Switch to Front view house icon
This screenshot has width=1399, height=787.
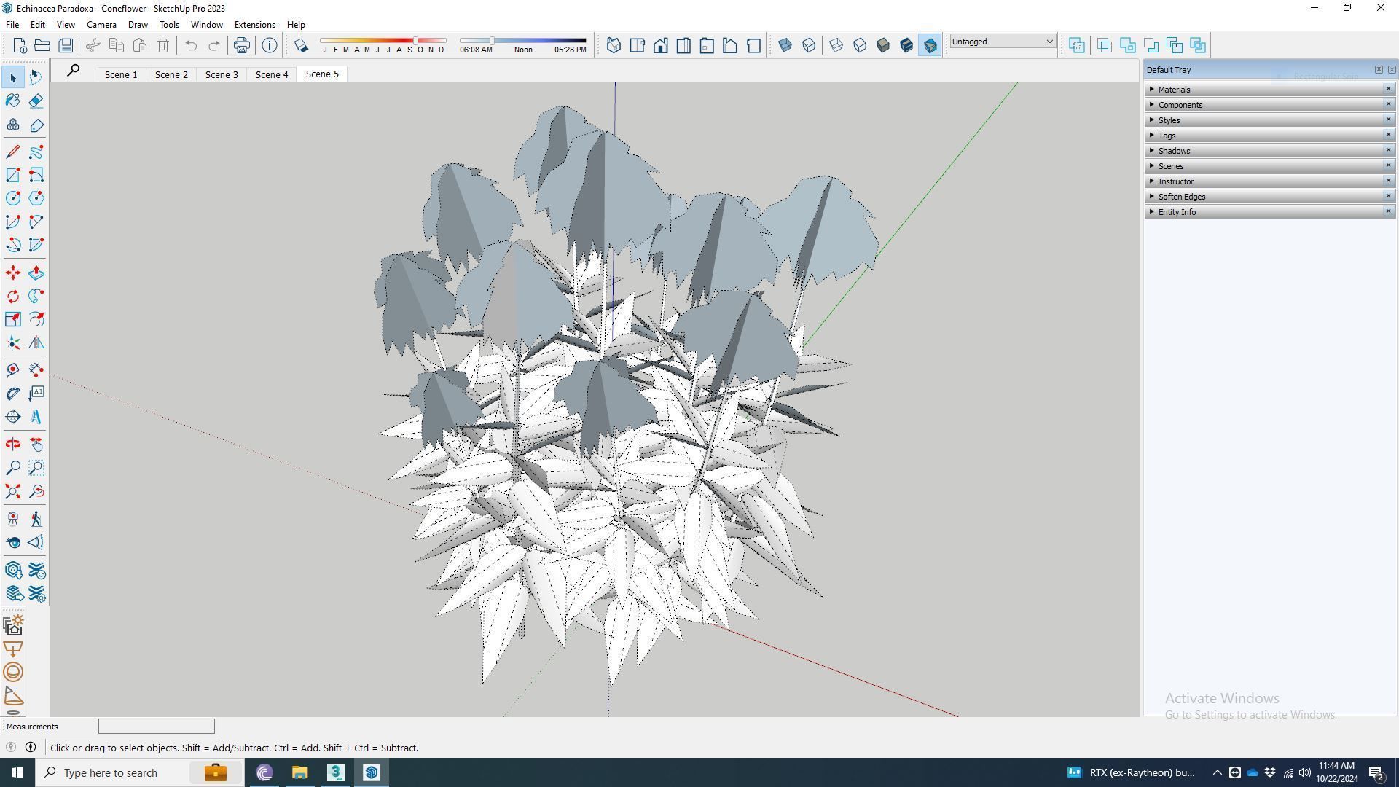pyautogui.click(x=660, y=45)
